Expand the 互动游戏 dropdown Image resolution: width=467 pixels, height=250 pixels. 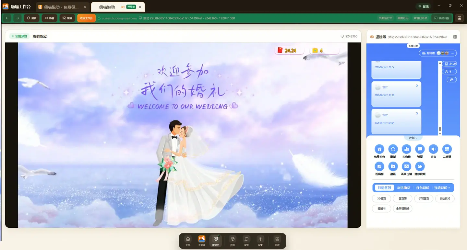[x=442, y=188]
